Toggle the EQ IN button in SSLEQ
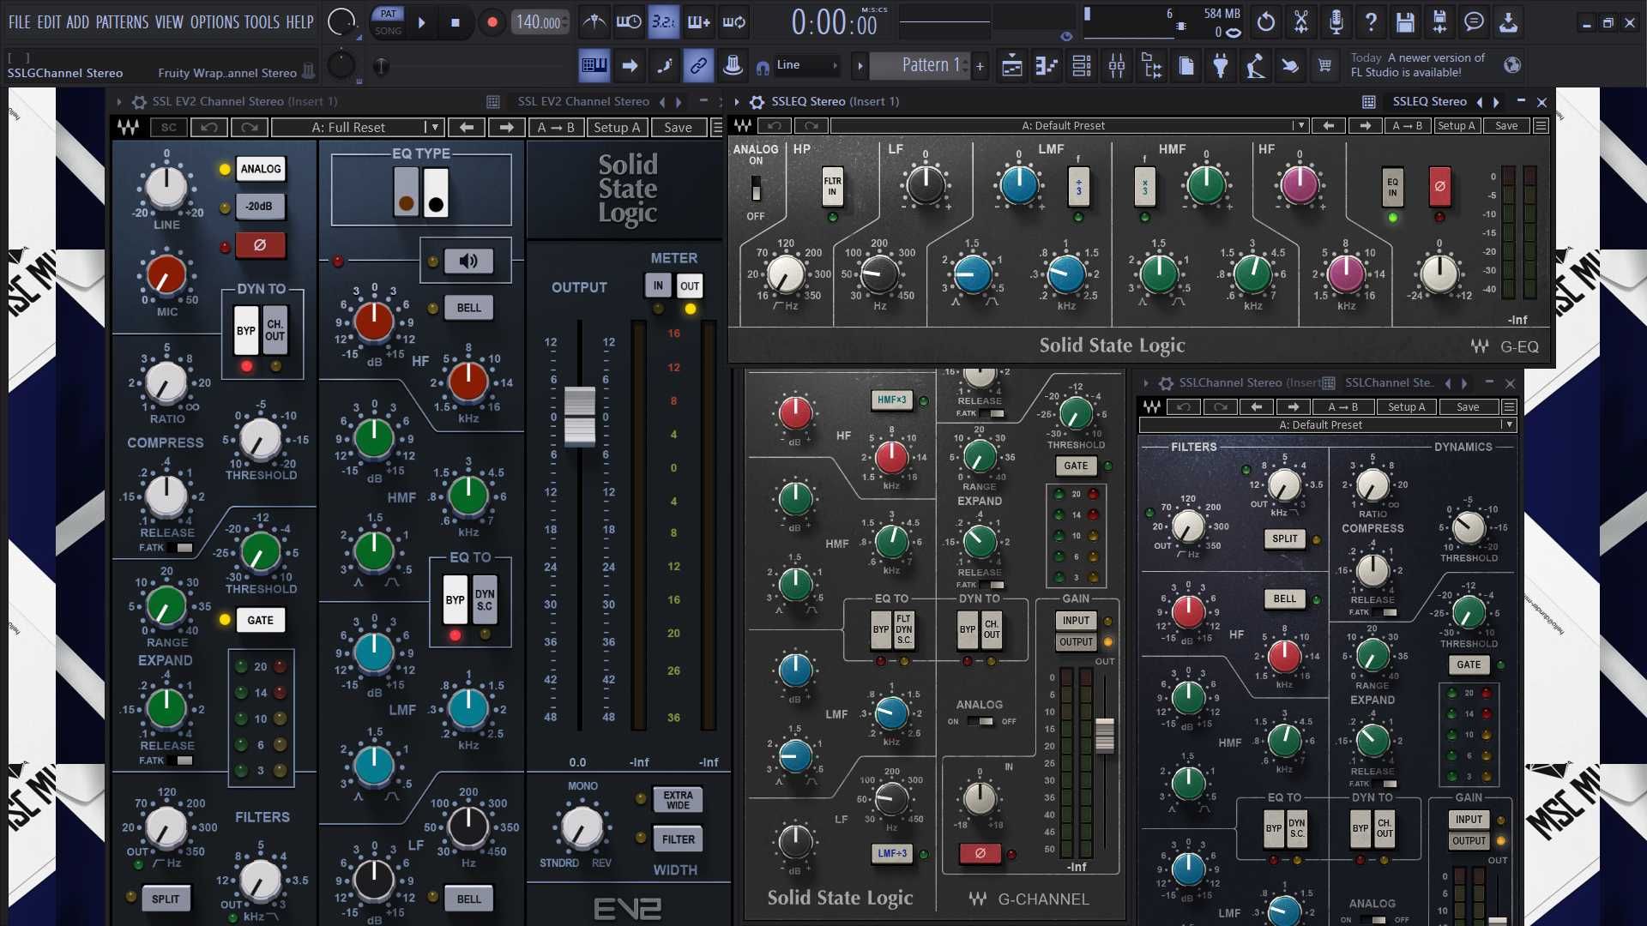Viewport: 1647px width, 926px height. 1392,187
